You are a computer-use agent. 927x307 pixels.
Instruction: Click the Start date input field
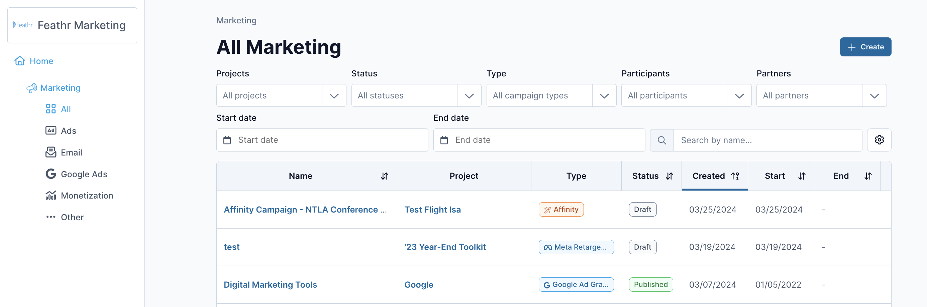click(322, 140)
